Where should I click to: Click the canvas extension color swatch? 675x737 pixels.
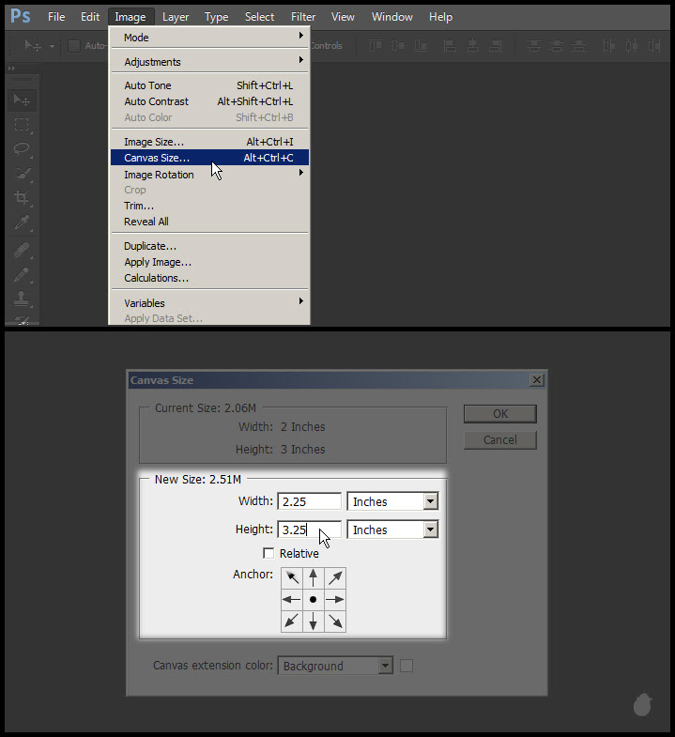(x=407, y=666)
